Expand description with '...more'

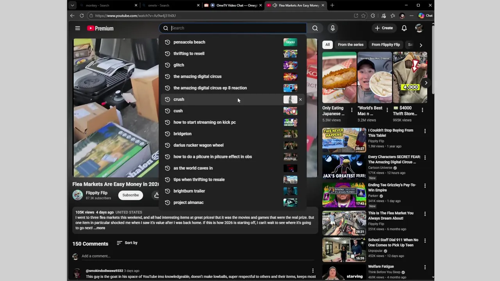[x=99, y=228]
